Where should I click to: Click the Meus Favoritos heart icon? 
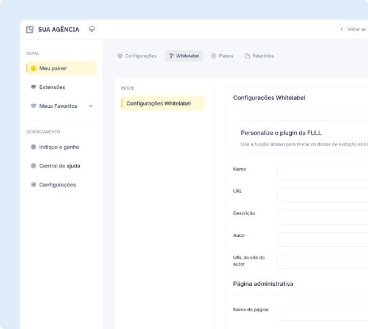tap(34, 106)
